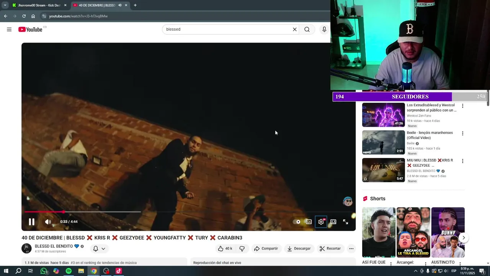Open the Beéle lençóis maranhenses video thumbnail

point(383,142)
